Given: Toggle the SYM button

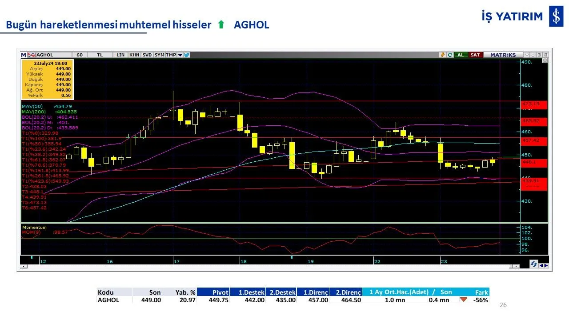Looking at the screenshot, I should tap(159, 55).
